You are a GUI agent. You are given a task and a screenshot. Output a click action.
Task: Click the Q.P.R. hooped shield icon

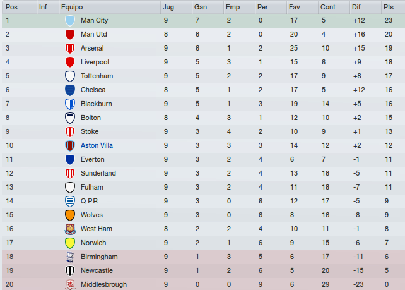[70, 202]
